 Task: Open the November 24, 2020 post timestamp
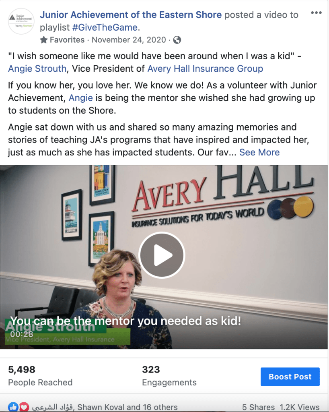(x=129, y=40)
